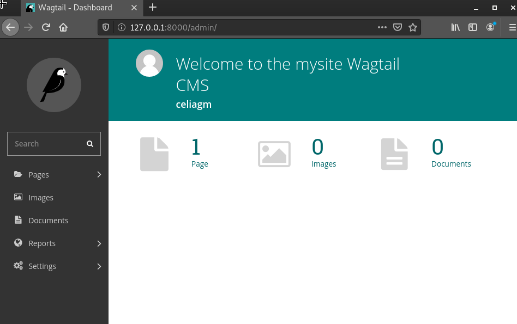Open the Pages section in the sidebar
Screen dimensions: 517x324
tap(39, 174)
